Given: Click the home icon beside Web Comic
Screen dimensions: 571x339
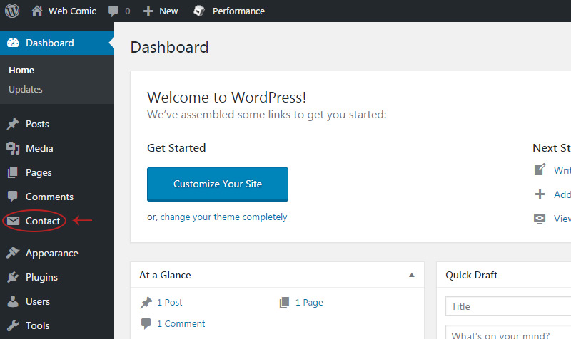Looking at the screenshot, I should (37, 11).
